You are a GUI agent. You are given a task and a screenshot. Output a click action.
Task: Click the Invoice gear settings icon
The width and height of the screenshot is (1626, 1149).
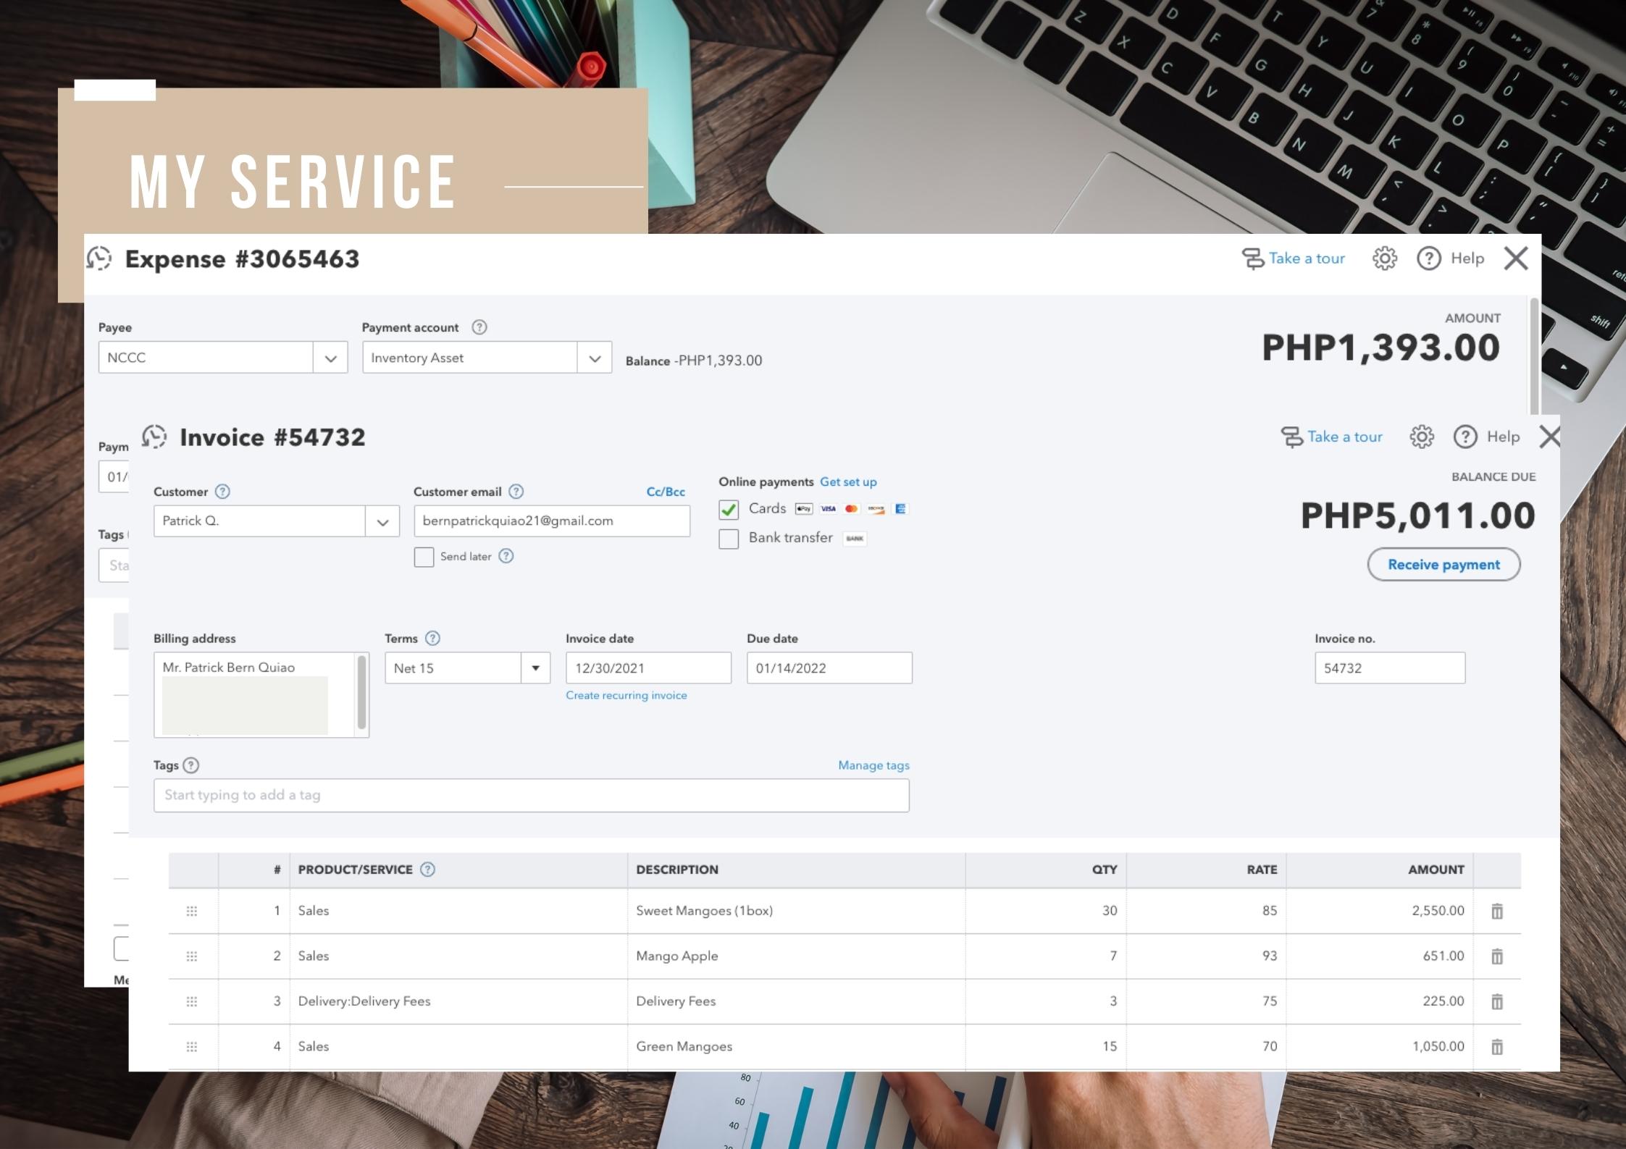click(1421, 437)
